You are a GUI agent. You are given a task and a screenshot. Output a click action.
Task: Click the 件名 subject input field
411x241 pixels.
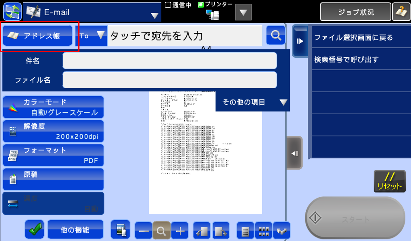[x=169, y=61]
